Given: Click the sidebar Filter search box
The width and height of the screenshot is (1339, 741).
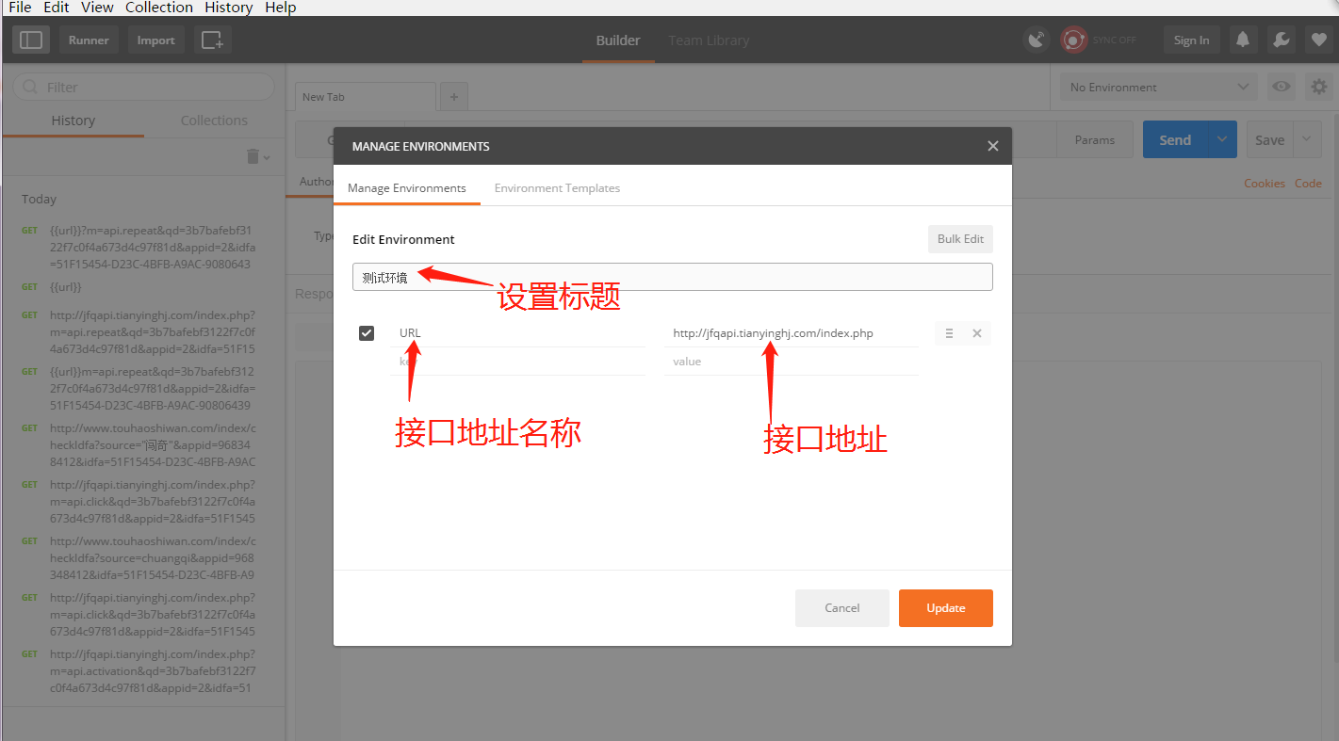Looking at the screenshot, I should click(x=143, y=87).
